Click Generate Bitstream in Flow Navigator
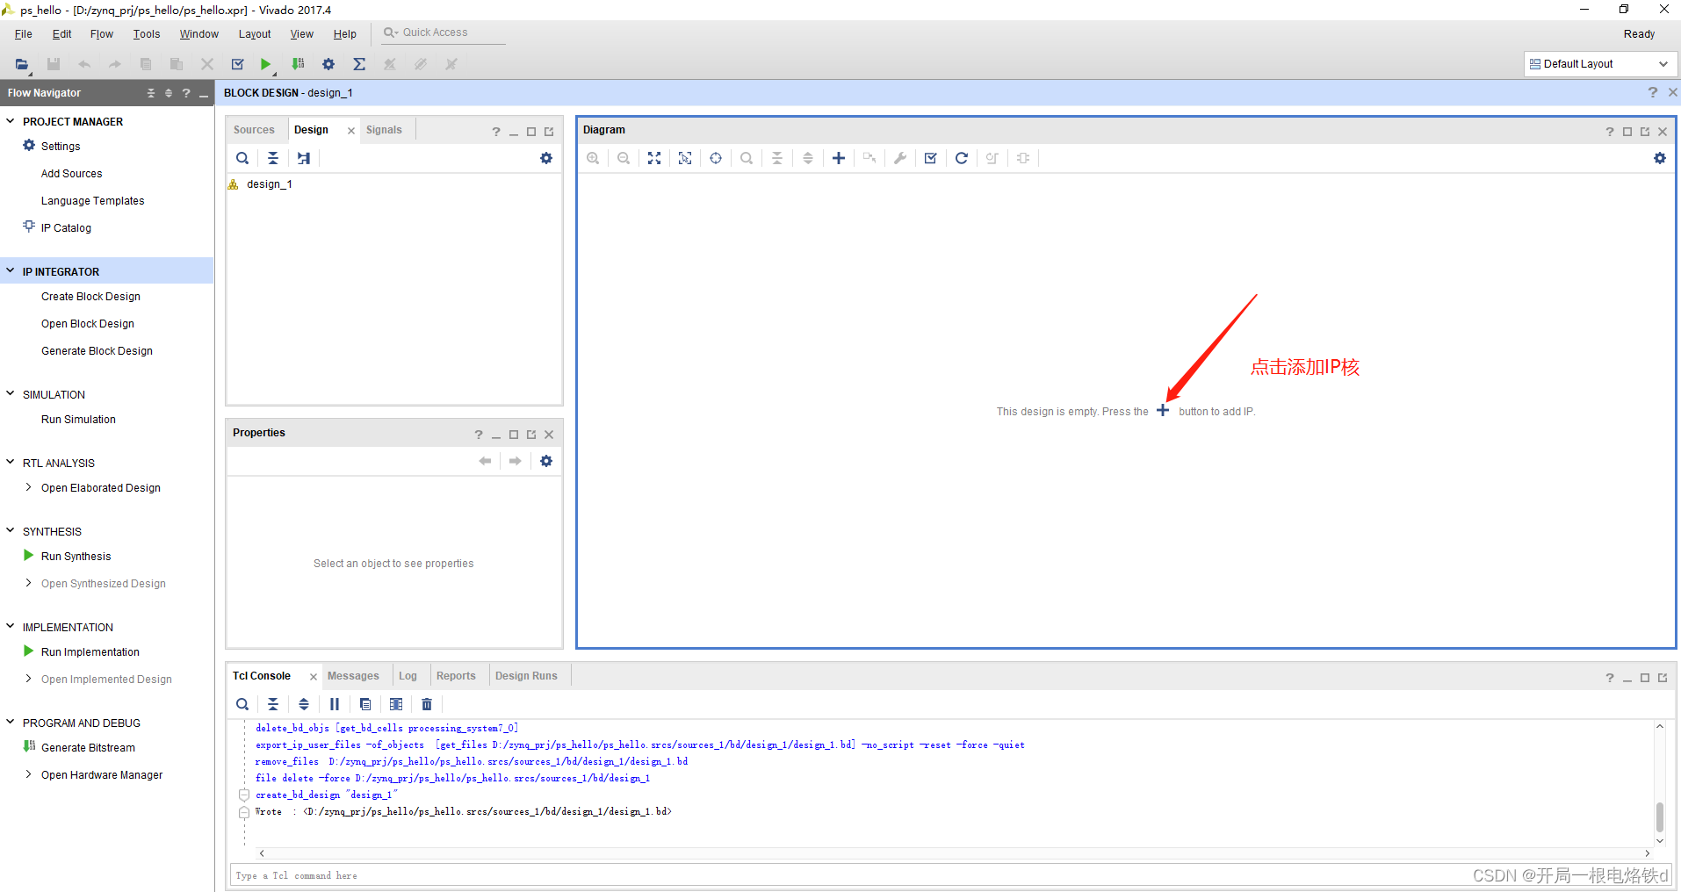The height and width of the screenshot is (892, 1681). point(88,748)
